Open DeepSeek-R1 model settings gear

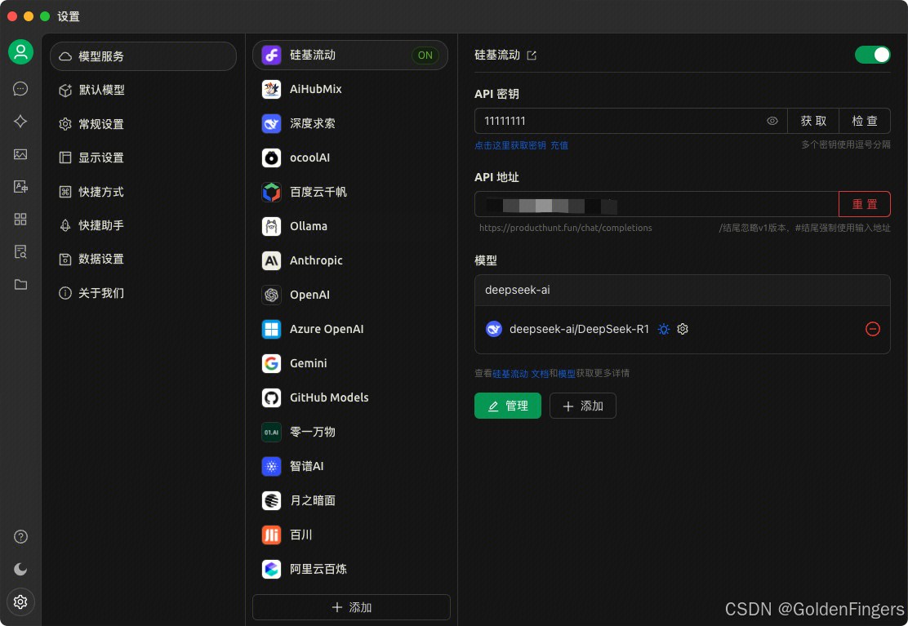pyautogui.click(x=683, y=329)
